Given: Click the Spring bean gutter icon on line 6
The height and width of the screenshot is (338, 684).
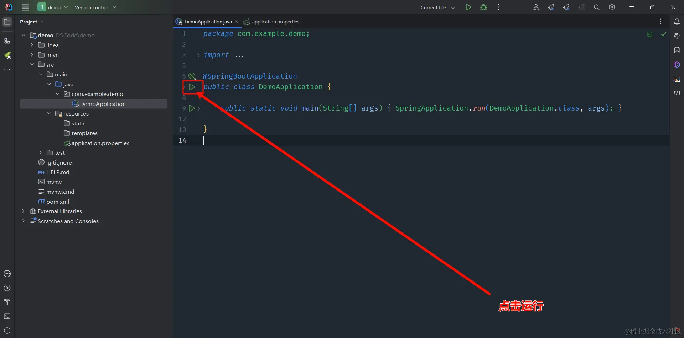Looking at the screenshot, I should pos(192,76).
